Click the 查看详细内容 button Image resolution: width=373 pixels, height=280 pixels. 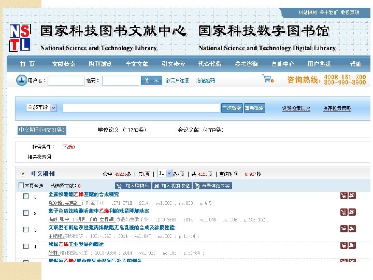[x=212, y=186]
